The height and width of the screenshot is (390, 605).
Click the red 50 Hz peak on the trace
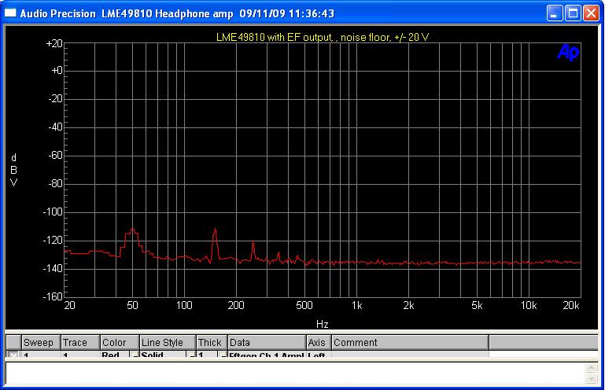[x=133, y=230]
